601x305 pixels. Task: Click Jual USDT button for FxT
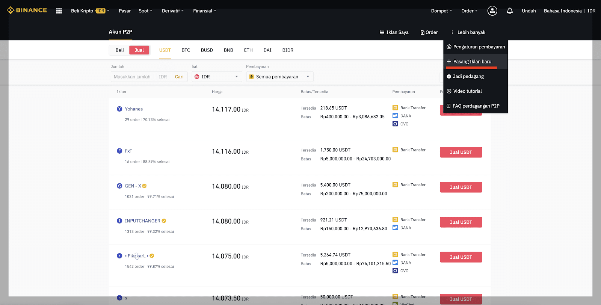[x=461, y=152]
